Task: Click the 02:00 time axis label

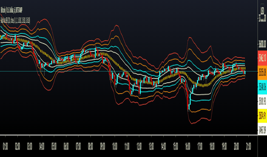Action: click(17, 146)
